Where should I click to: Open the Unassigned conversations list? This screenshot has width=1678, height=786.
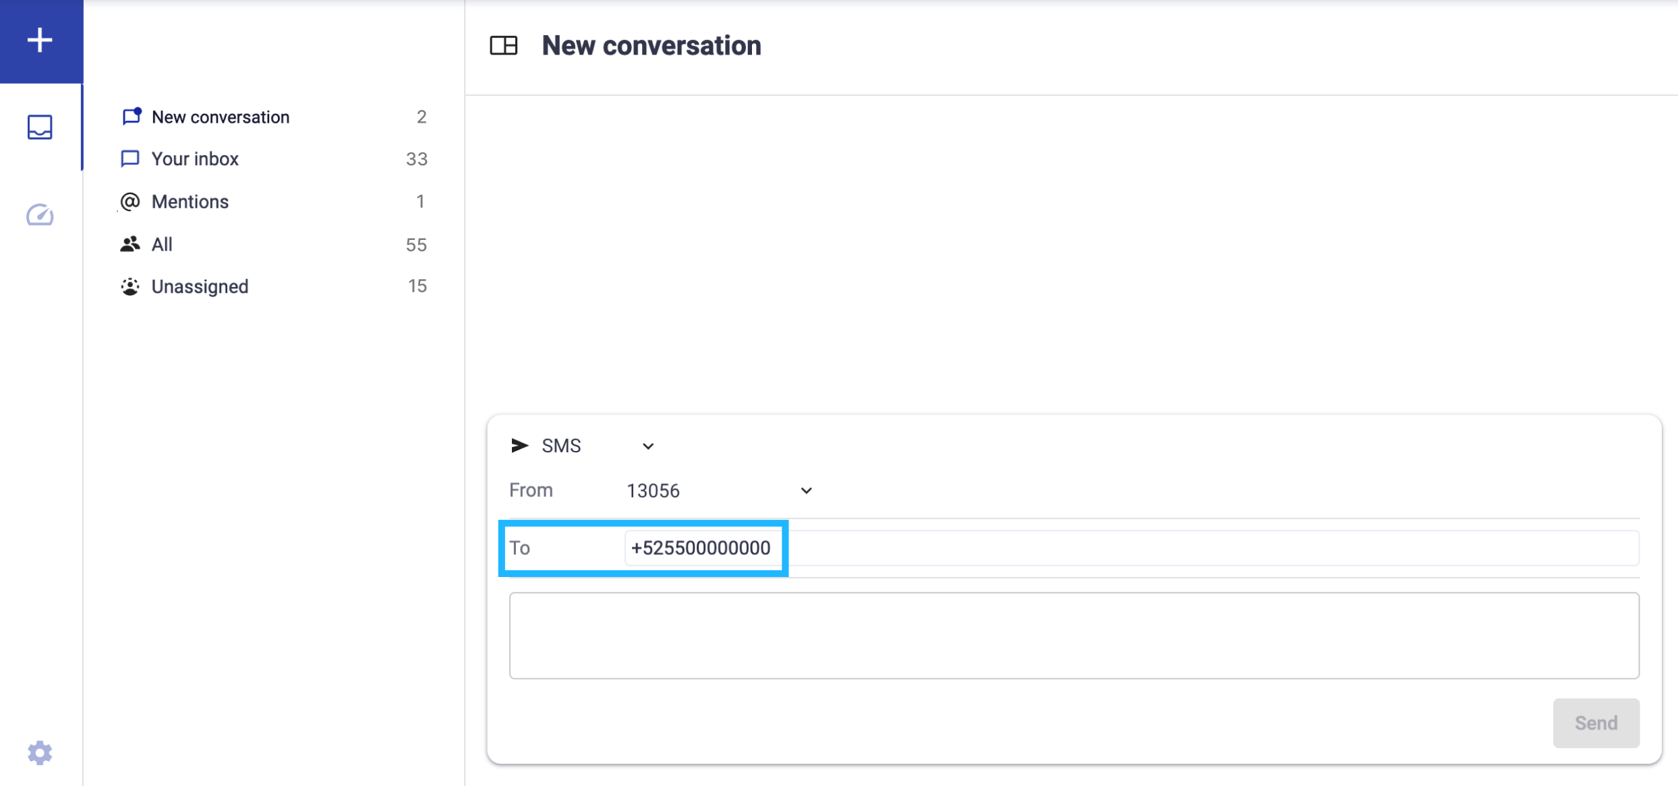pyautogui.click(x=200, y=286)
